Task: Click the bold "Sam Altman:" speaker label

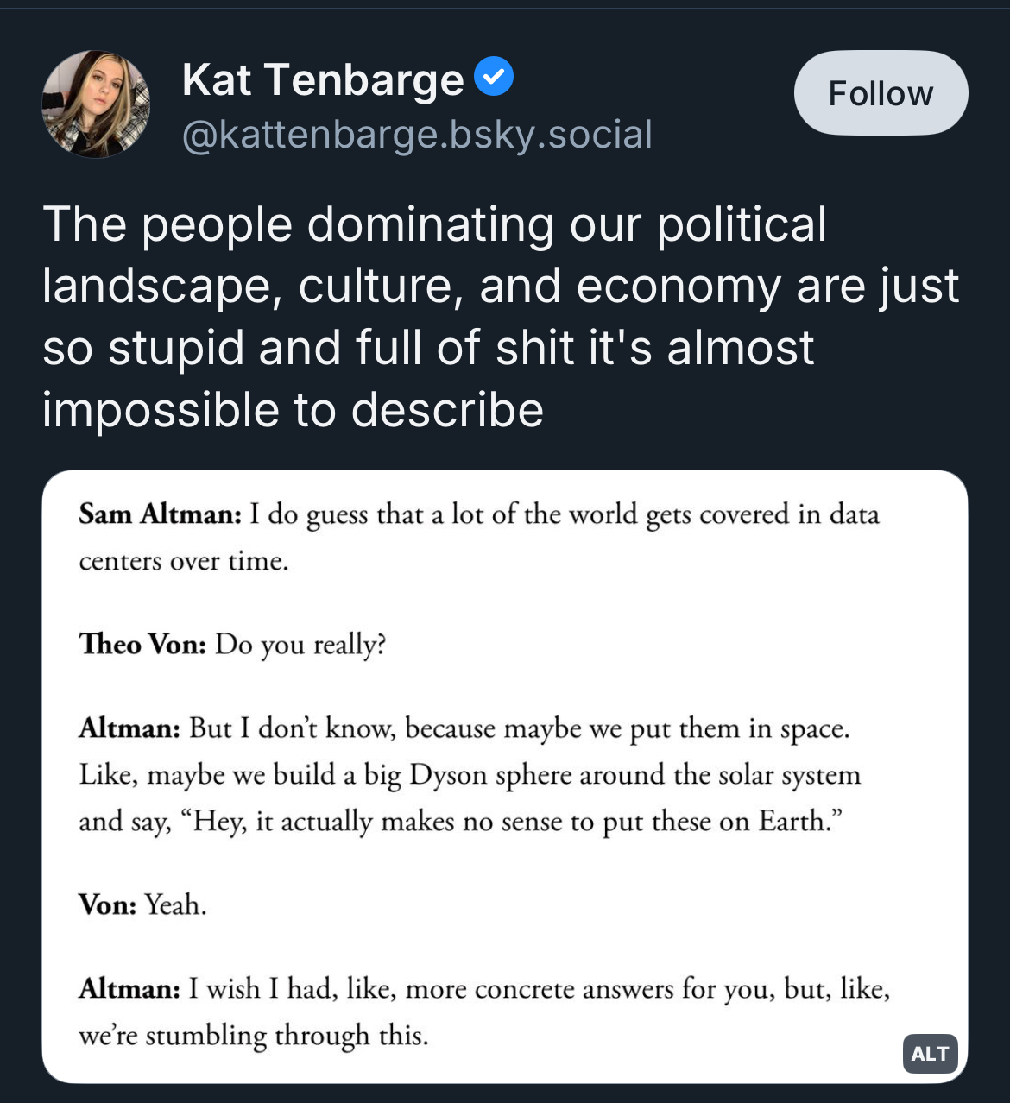Action: click(x=161, y=514)
